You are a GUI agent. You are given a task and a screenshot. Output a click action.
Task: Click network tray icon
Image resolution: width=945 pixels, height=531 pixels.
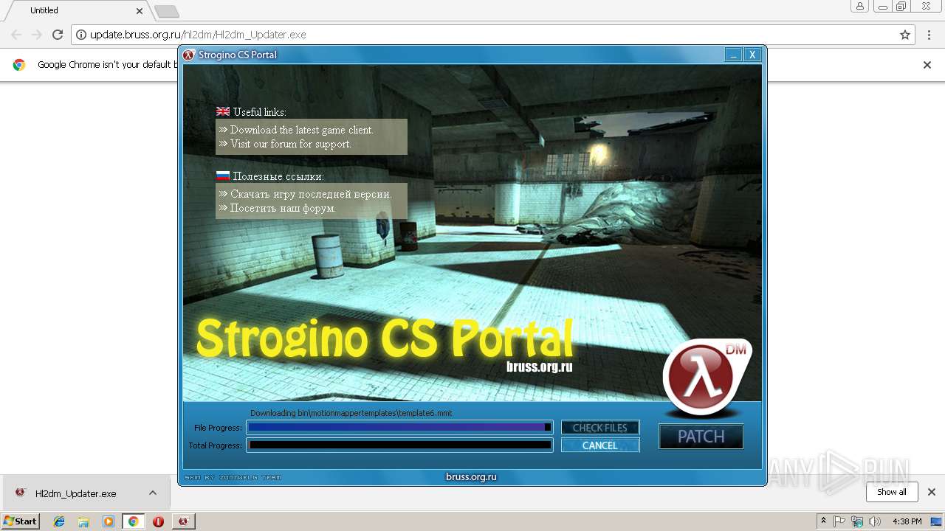pyautogui.click(x=857, y=521)
